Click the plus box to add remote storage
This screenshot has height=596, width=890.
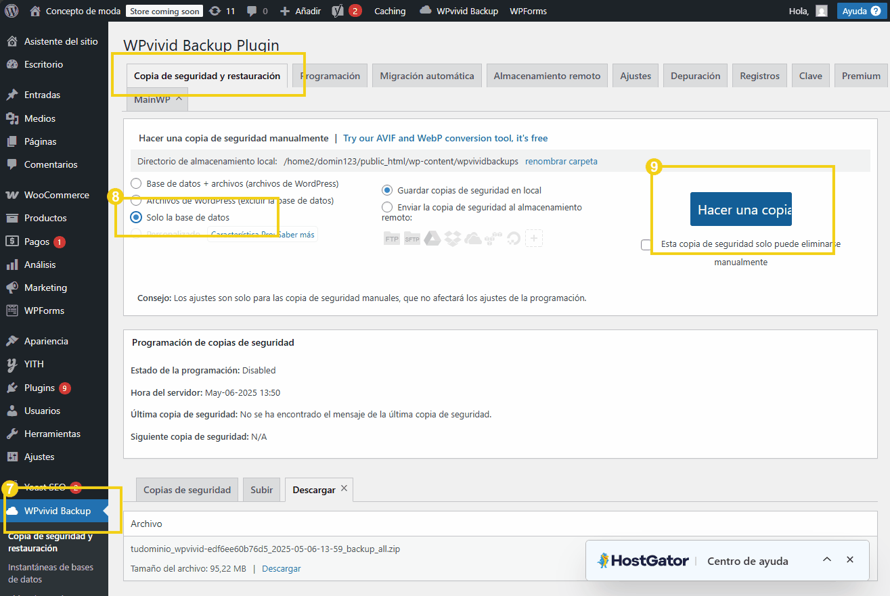534,239
